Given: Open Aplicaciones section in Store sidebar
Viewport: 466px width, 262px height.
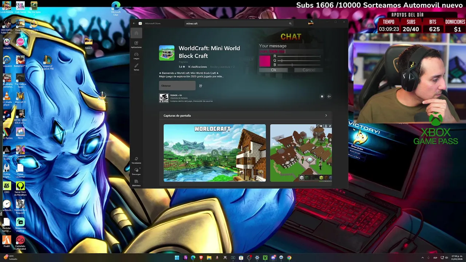Looking at the screenshot, I should (x=136, y=44).
